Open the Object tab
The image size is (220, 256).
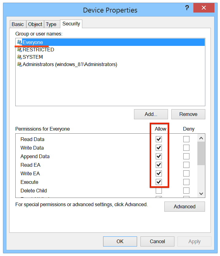(35, 24)
